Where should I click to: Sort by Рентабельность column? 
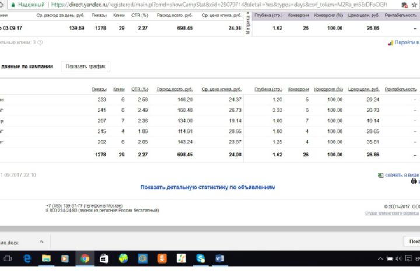[401, 89]
